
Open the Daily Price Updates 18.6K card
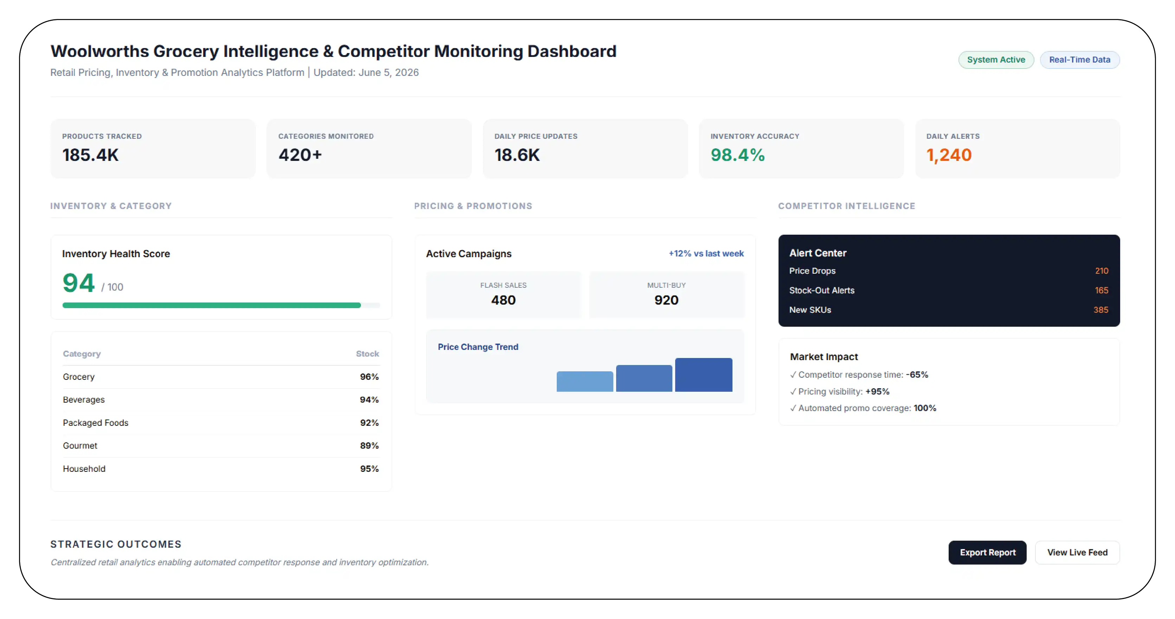point(585,149)
